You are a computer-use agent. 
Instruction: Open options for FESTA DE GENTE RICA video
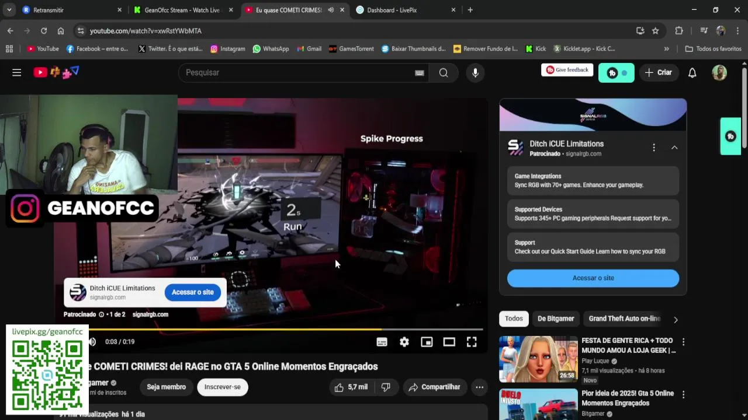pos(683,342)
